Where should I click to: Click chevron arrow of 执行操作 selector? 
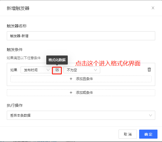point(150,115)
